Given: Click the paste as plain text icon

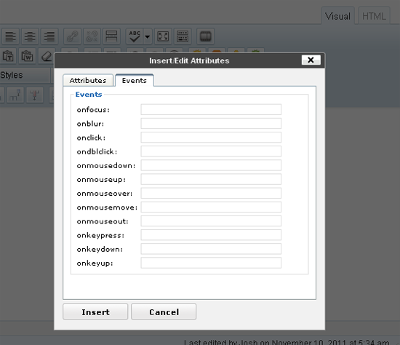Looking at the screenshot, I should point(9,55).
